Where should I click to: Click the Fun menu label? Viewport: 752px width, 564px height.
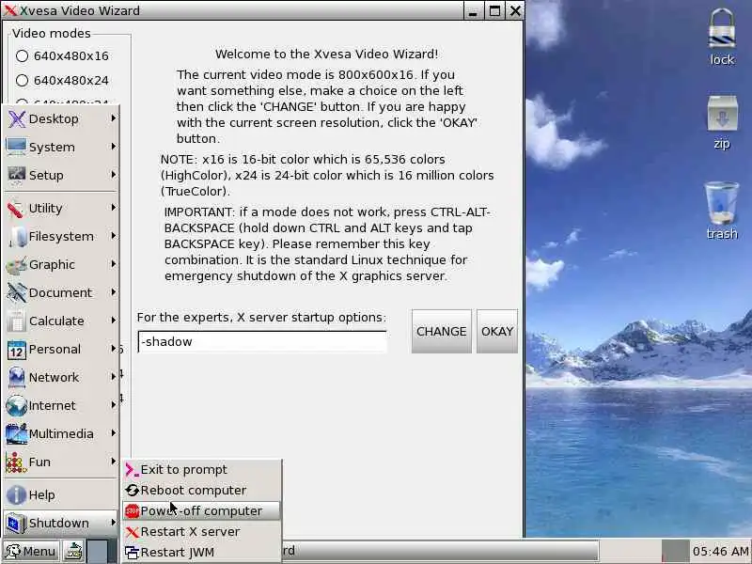[x=39, y=462]
